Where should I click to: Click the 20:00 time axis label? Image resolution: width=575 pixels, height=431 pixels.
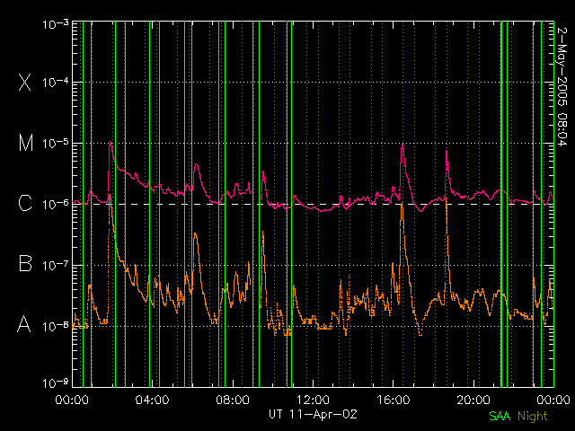pos(473,400)
